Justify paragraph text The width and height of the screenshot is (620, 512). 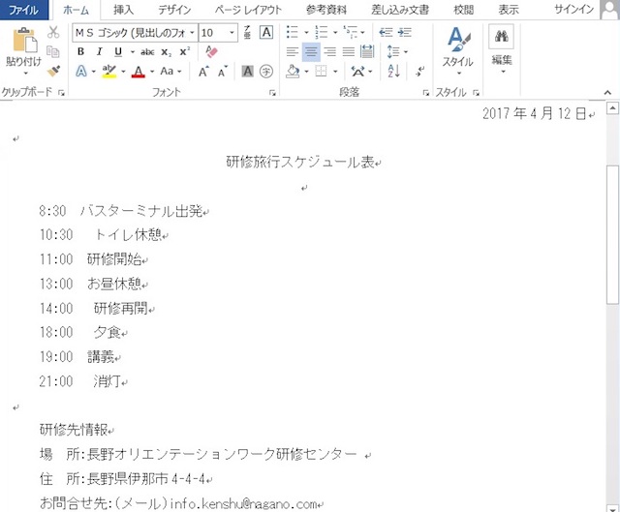tap(349, 51)
